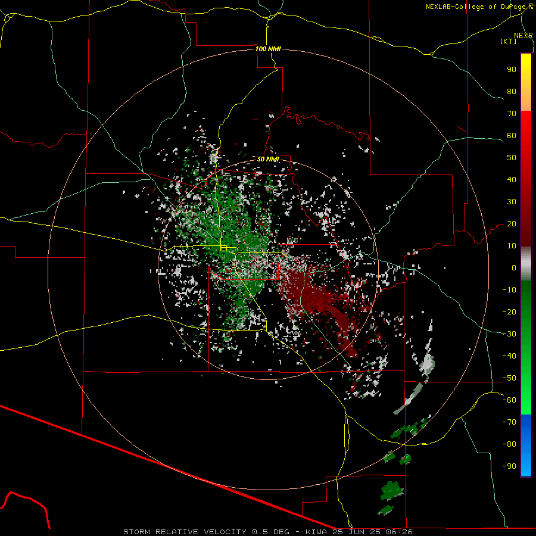Click the positive 20 scale value
The width and height of the screenshot is (536, 536).
point(512,223)
